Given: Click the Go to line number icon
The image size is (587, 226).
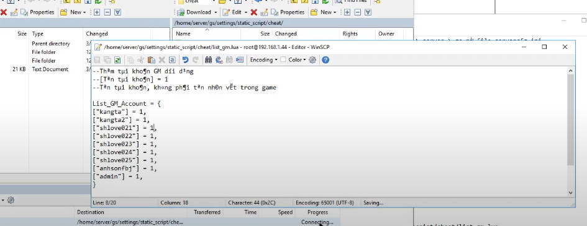Looking at the screenshot, I should pyautogui.click(x=240, y=59).
